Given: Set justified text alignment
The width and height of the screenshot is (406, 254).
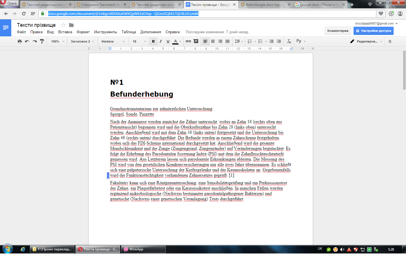Looking at the screenshot, I should [228, 41].
